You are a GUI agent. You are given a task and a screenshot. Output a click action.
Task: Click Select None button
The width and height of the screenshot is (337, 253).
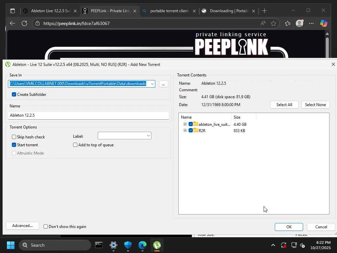315,104
